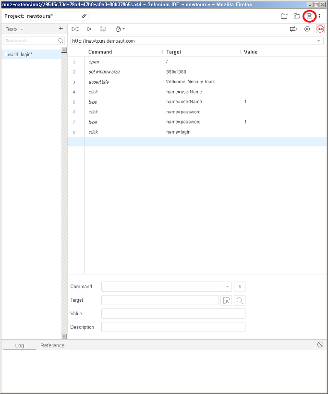The width and height of the screenshot is (328, 394).
Task: Open the Command combo box dropdown
Action: [x=227, y=287]
